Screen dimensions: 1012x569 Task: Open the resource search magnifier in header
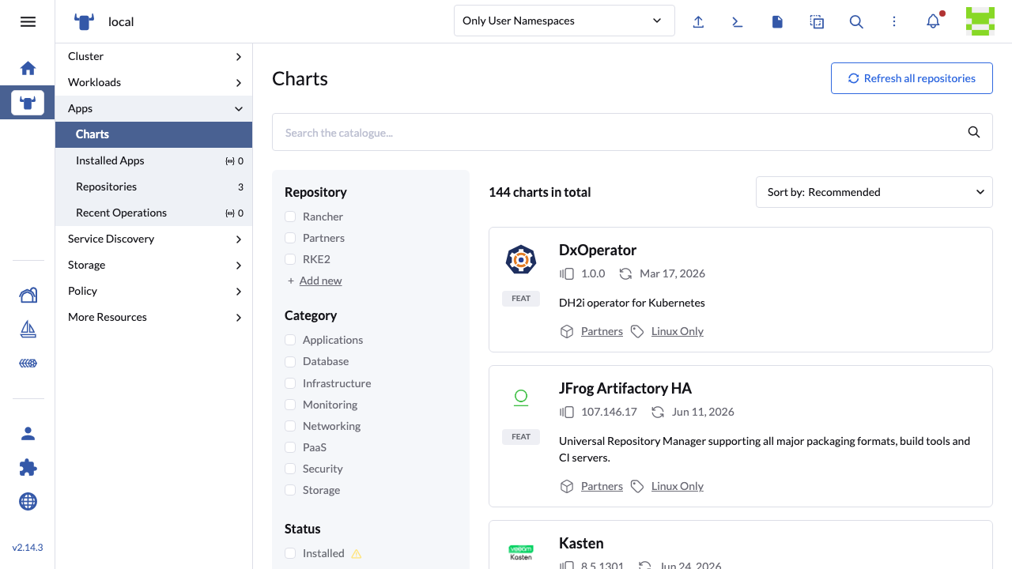[856, 21]
